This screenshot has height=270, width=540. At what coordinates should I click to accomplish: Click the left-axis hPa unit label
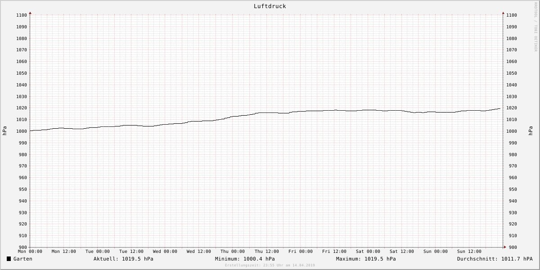(x=4, y=131)
